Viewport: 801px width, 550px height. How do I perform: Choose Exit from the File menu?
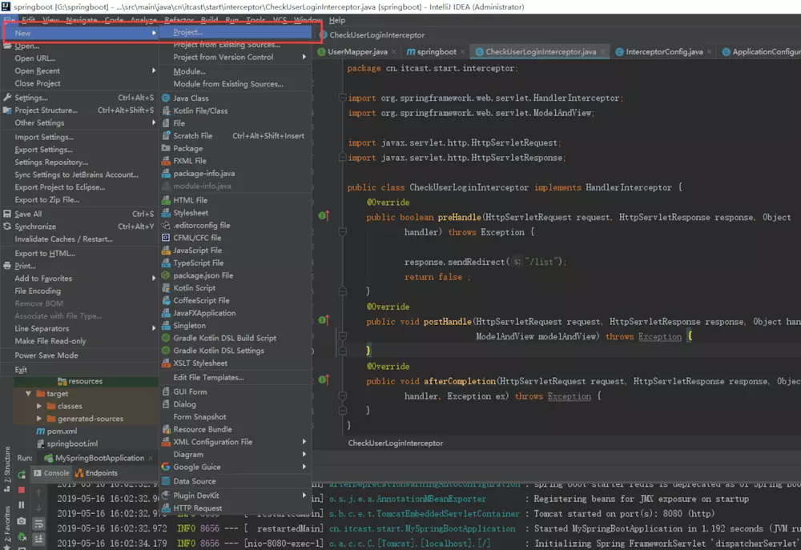click(79, 370)
